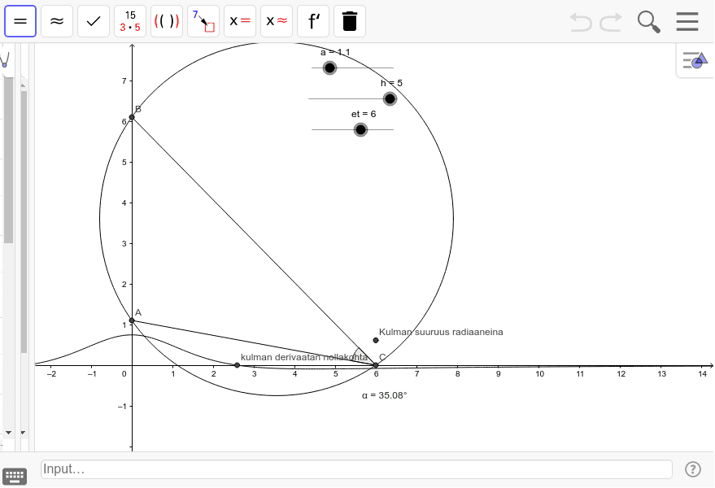Open the main hamburger menu
715x488 pixels.
point(687,21)
